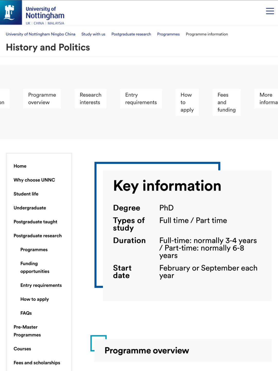Select the How to apply tab
Image resolution: width=278 pixels, height=371 pixels.
(187, 102)
